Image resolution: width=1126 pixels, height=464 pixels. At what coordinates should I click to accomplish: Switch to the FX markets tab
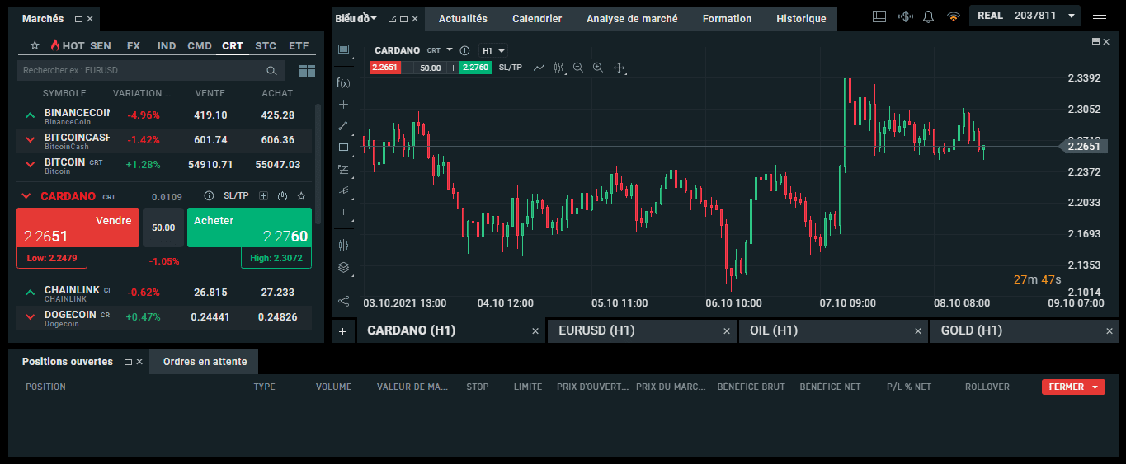click(x=134, y=45)
